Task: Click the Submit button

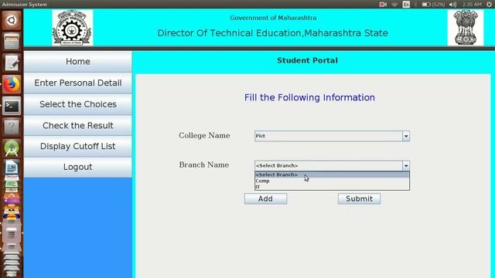Action: tap(359, 199)
